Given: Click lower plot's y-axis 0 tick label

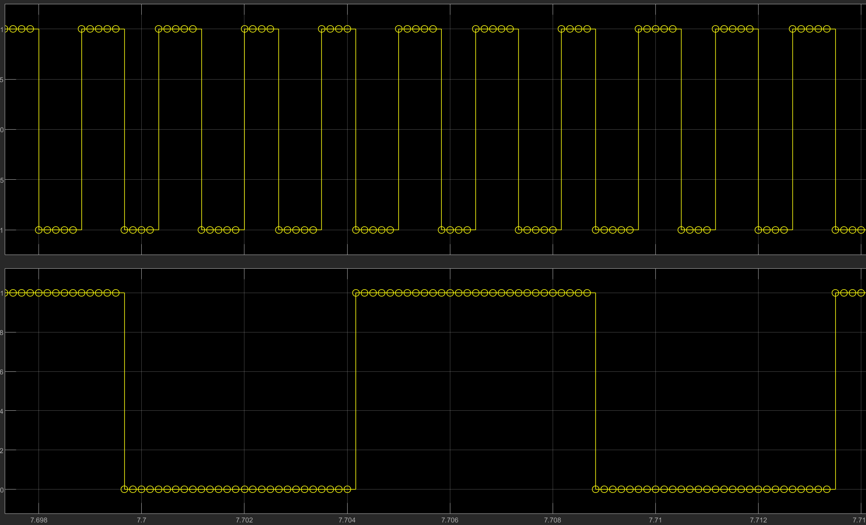Looking at the screenshot, I should 2,489.
